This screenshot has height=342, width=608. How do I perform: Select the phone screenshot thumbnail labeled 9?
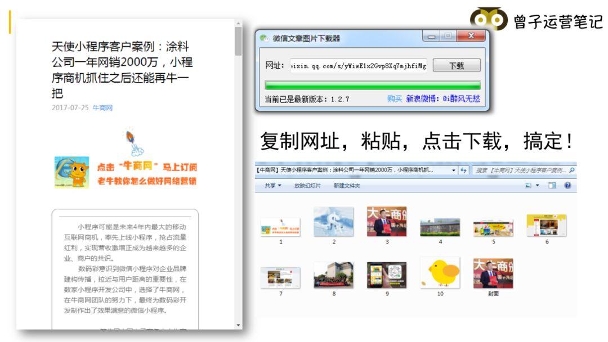[387, 275]
